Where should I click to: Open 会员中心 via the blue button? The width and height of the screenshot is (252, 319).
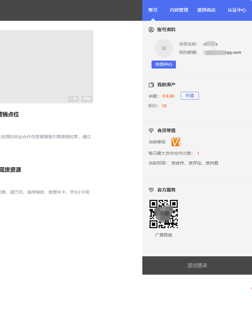pos(164,65)
